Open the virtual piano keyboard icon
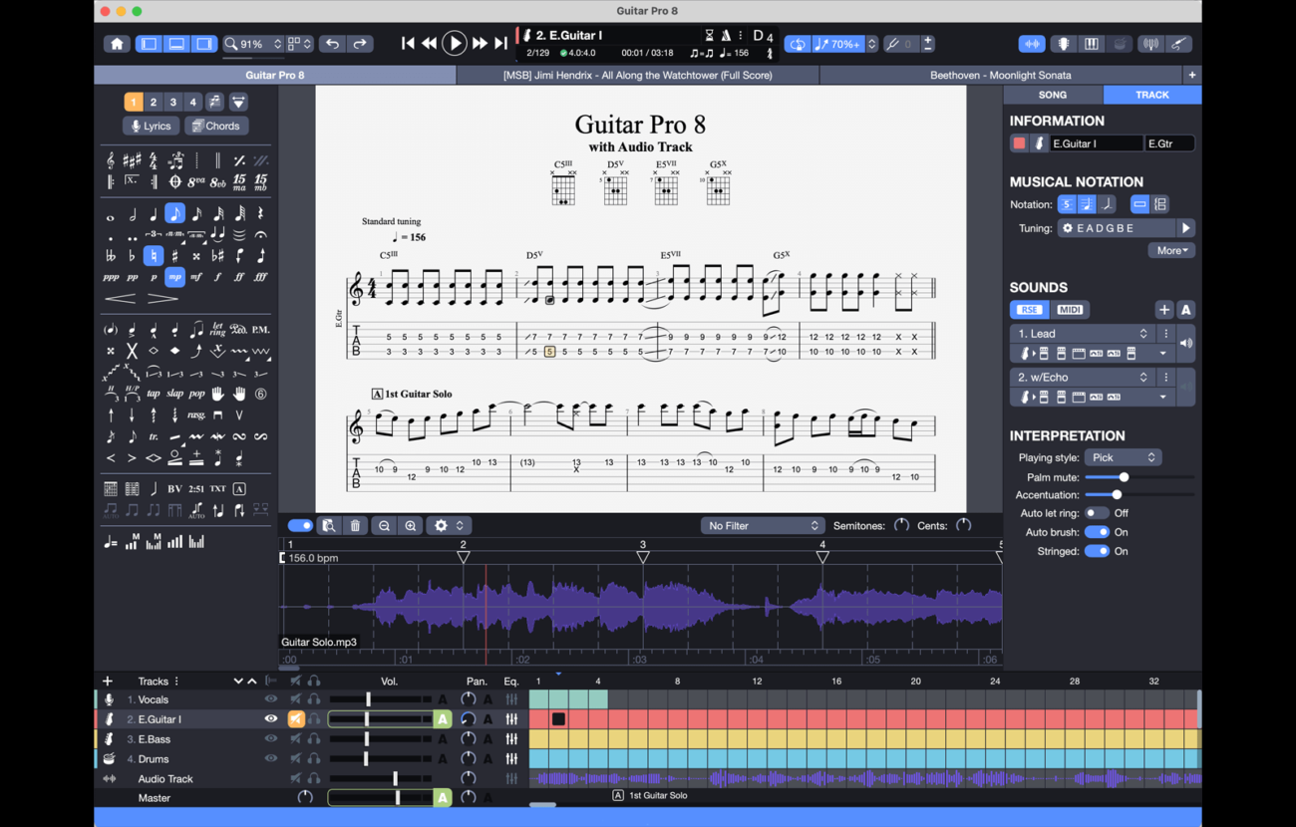1296x827 pixels. click(1090, 44)
